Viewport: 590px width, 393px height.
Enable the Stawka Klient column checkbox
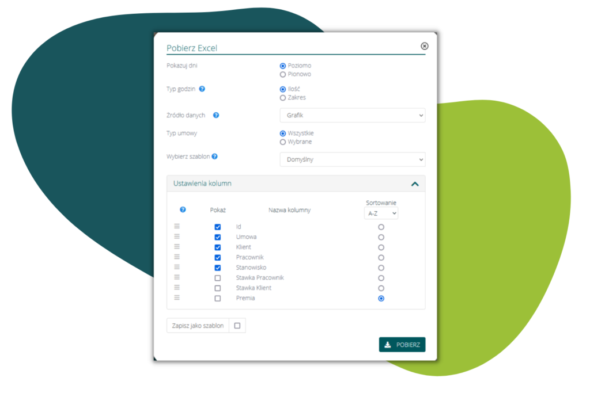(x=218, y=288)
